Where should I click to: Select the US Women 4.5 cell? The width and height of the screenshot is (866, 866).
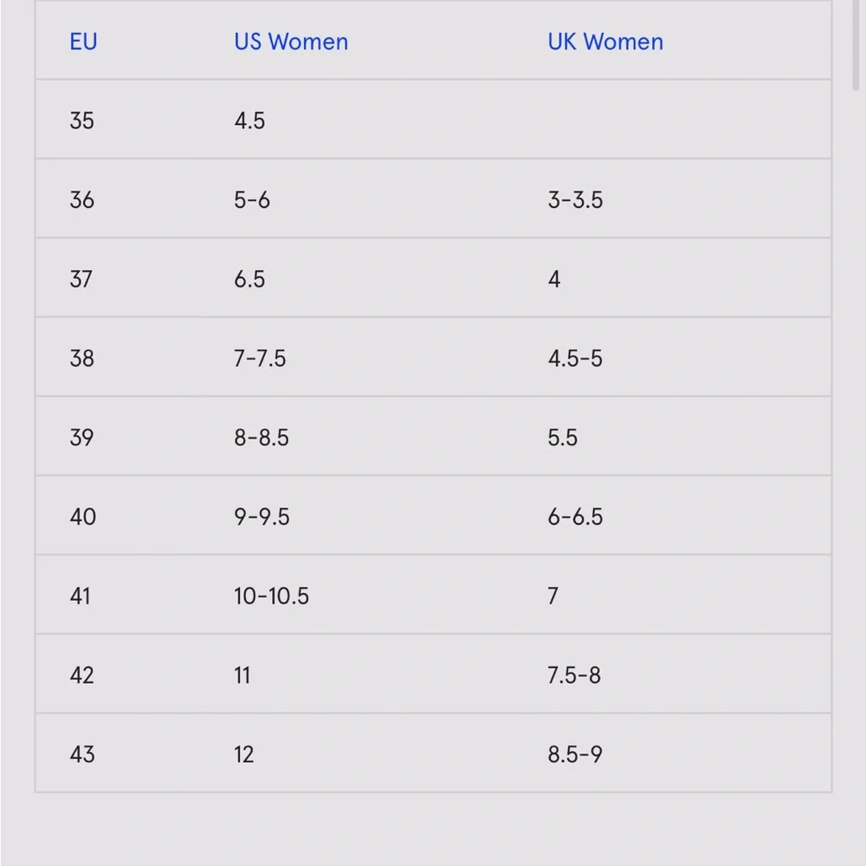[x=249, y=120]
